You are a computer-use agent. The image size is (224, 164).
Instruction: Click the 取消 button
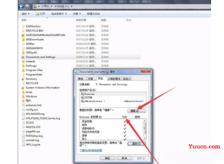click(124, 158)
